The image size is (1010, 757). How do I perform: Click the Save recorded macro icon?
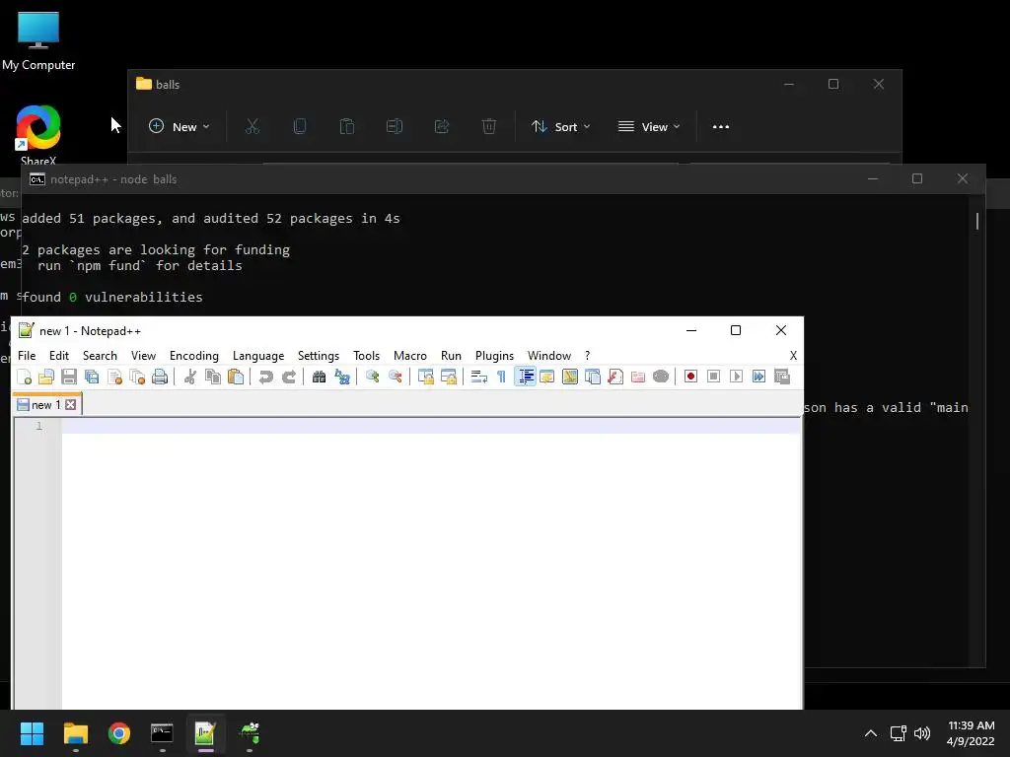click(782, 378)
